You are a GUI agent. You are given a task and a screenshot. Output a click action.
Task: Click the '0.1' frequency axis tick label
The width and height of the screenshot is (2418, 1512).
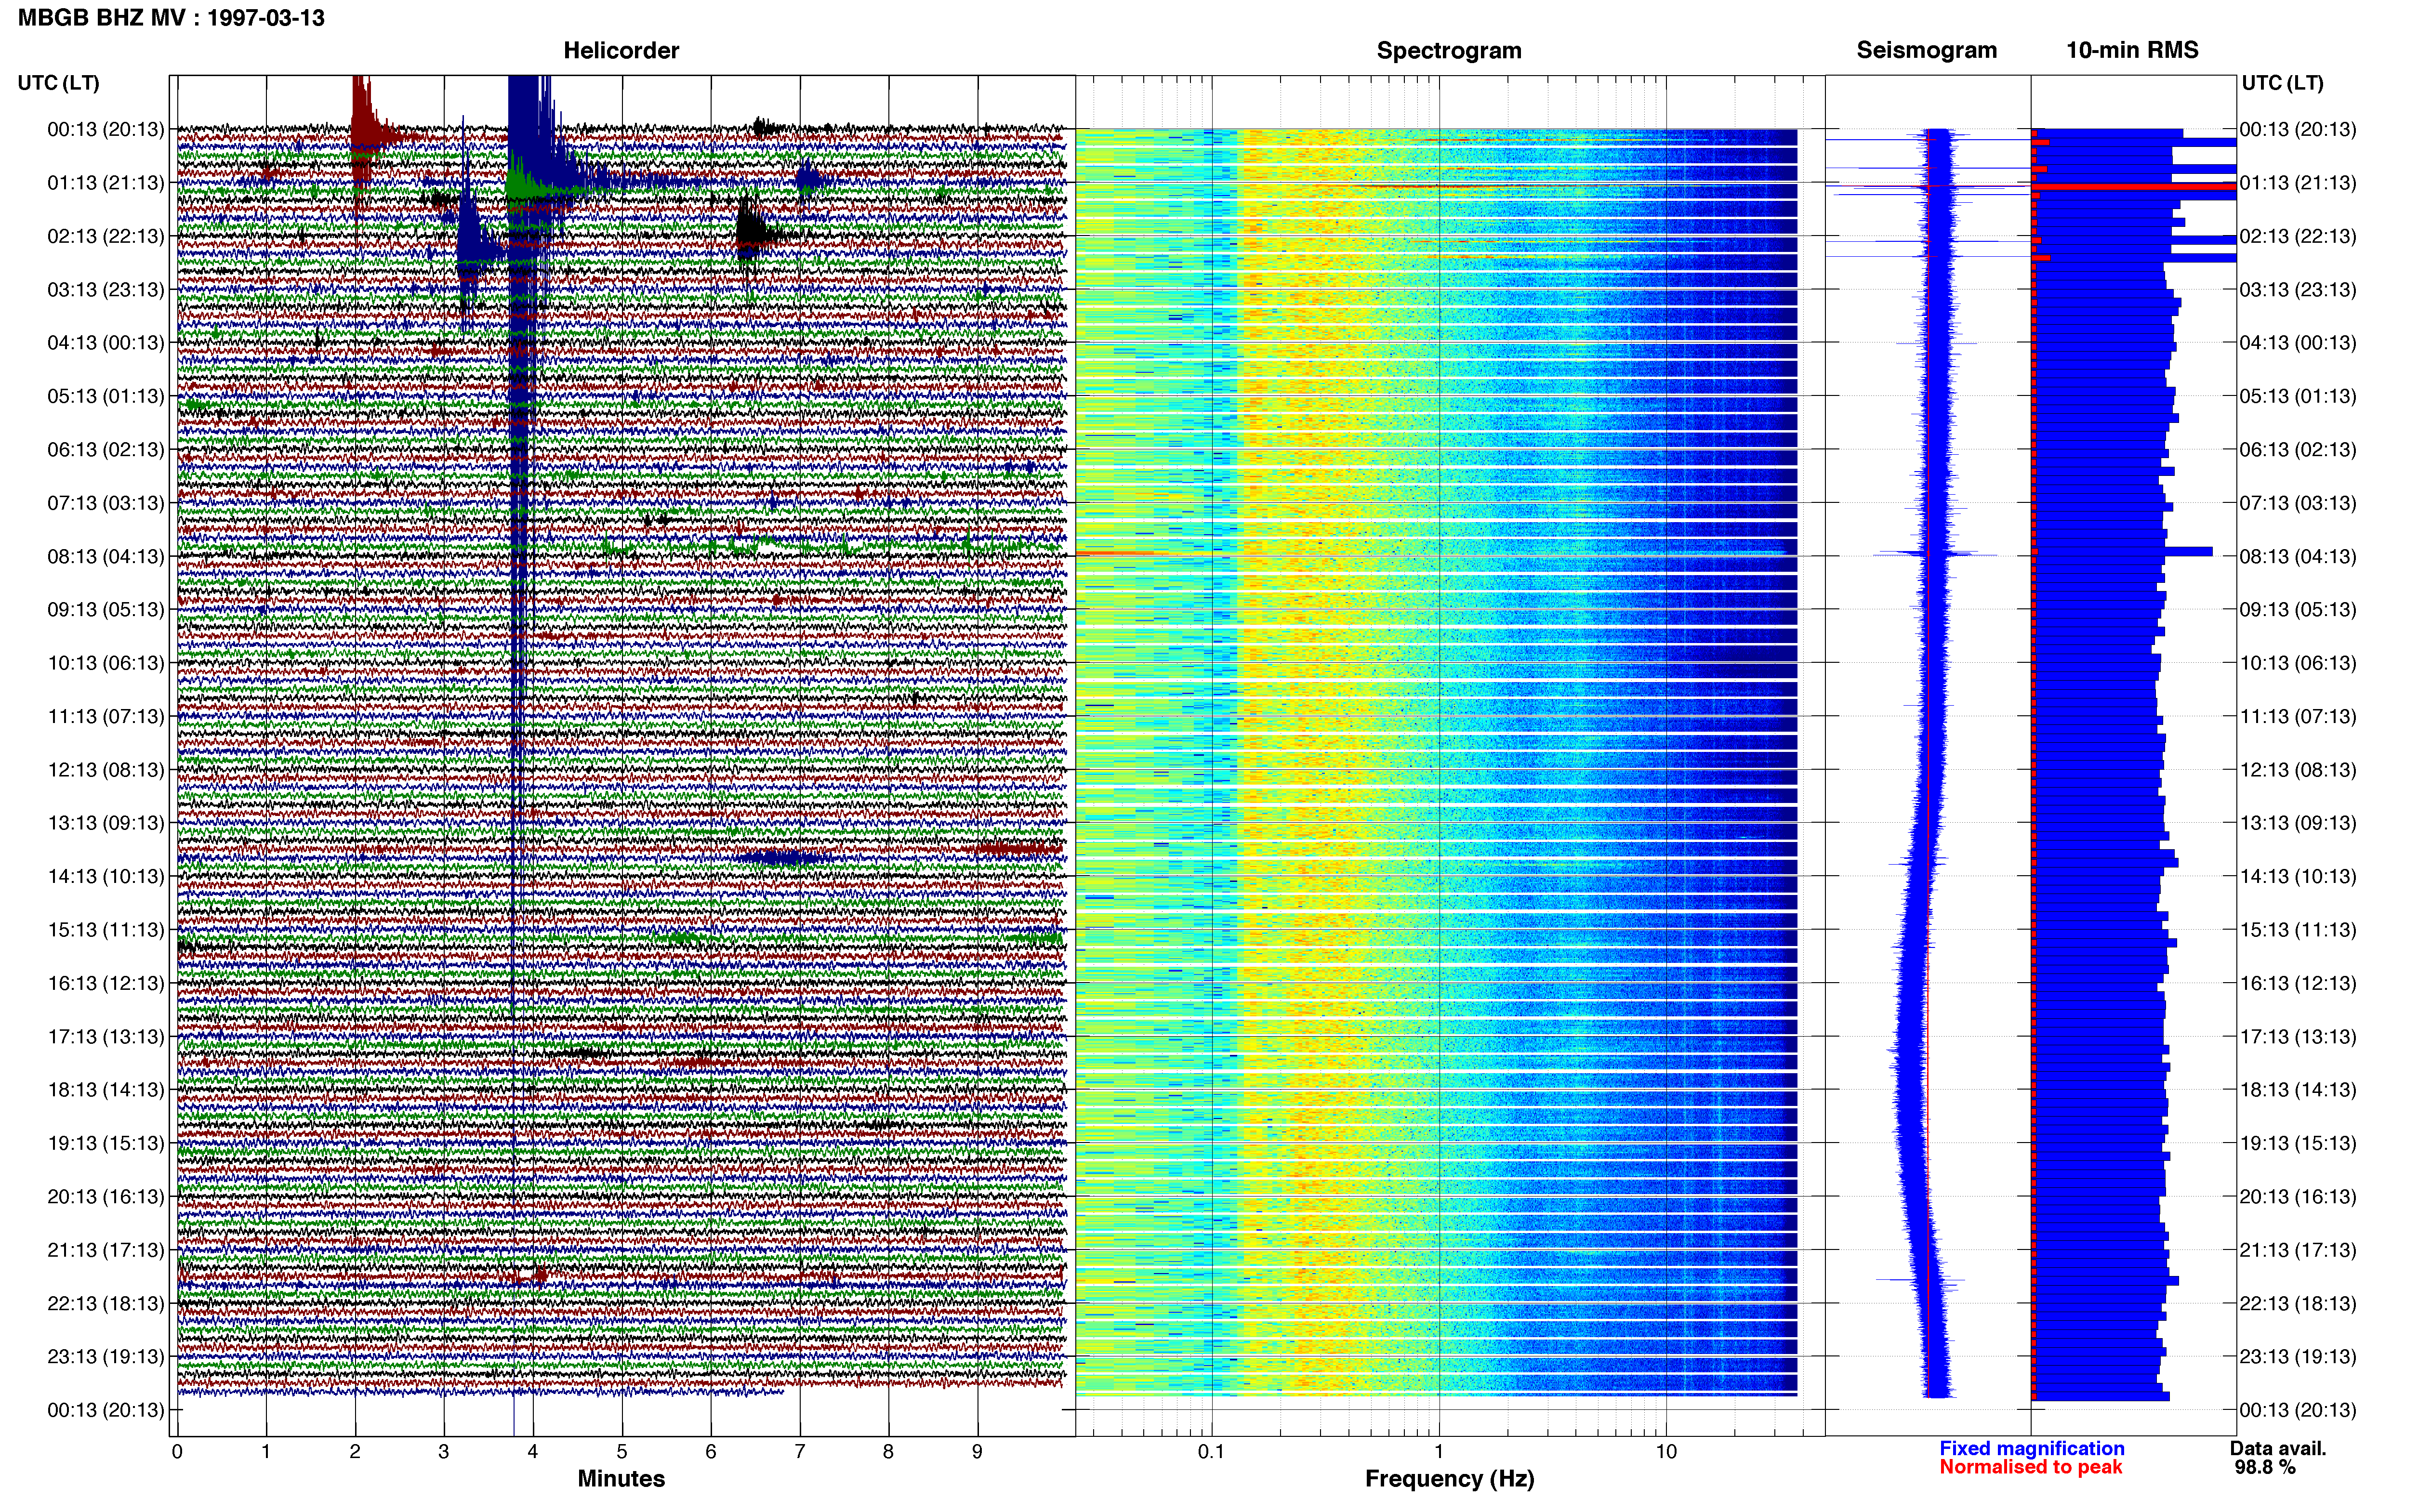coord(1211,1452)
